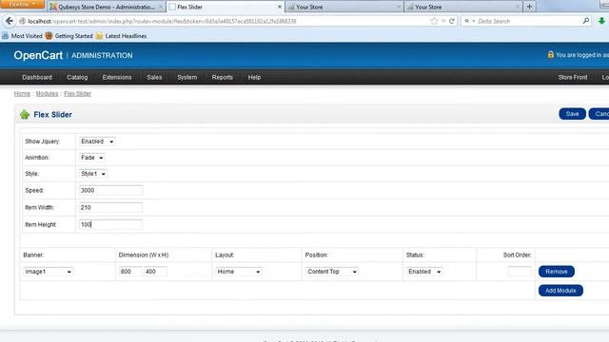Switch to Qubesys Store Demo tab
The width and height of the screenshot is (609, 342).
pyautogui.click(x=106, y=7)
